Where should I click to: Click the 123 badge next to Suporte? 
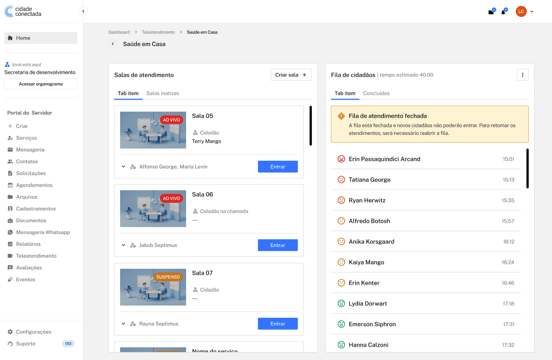pos(68,344)
